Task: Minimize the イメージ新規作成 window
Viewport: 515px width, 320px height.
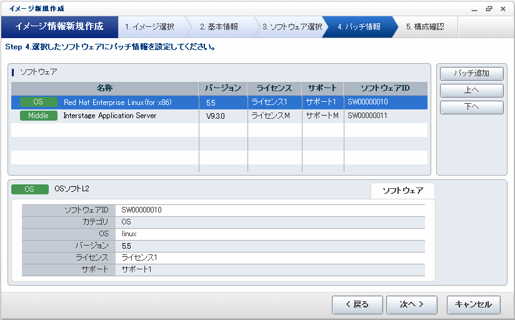Action: (x=474, y=9)
